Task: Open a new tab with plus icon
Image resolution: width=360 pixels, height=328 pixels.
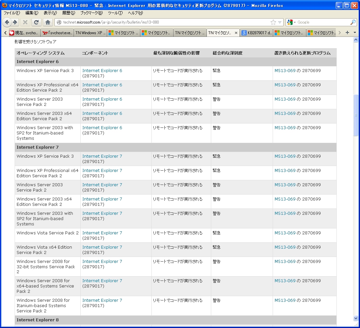Action: tap(347, 33)
